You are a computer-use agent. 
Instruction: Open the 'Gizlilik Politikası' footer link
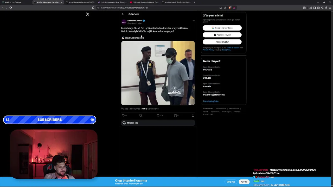[221, 109]
